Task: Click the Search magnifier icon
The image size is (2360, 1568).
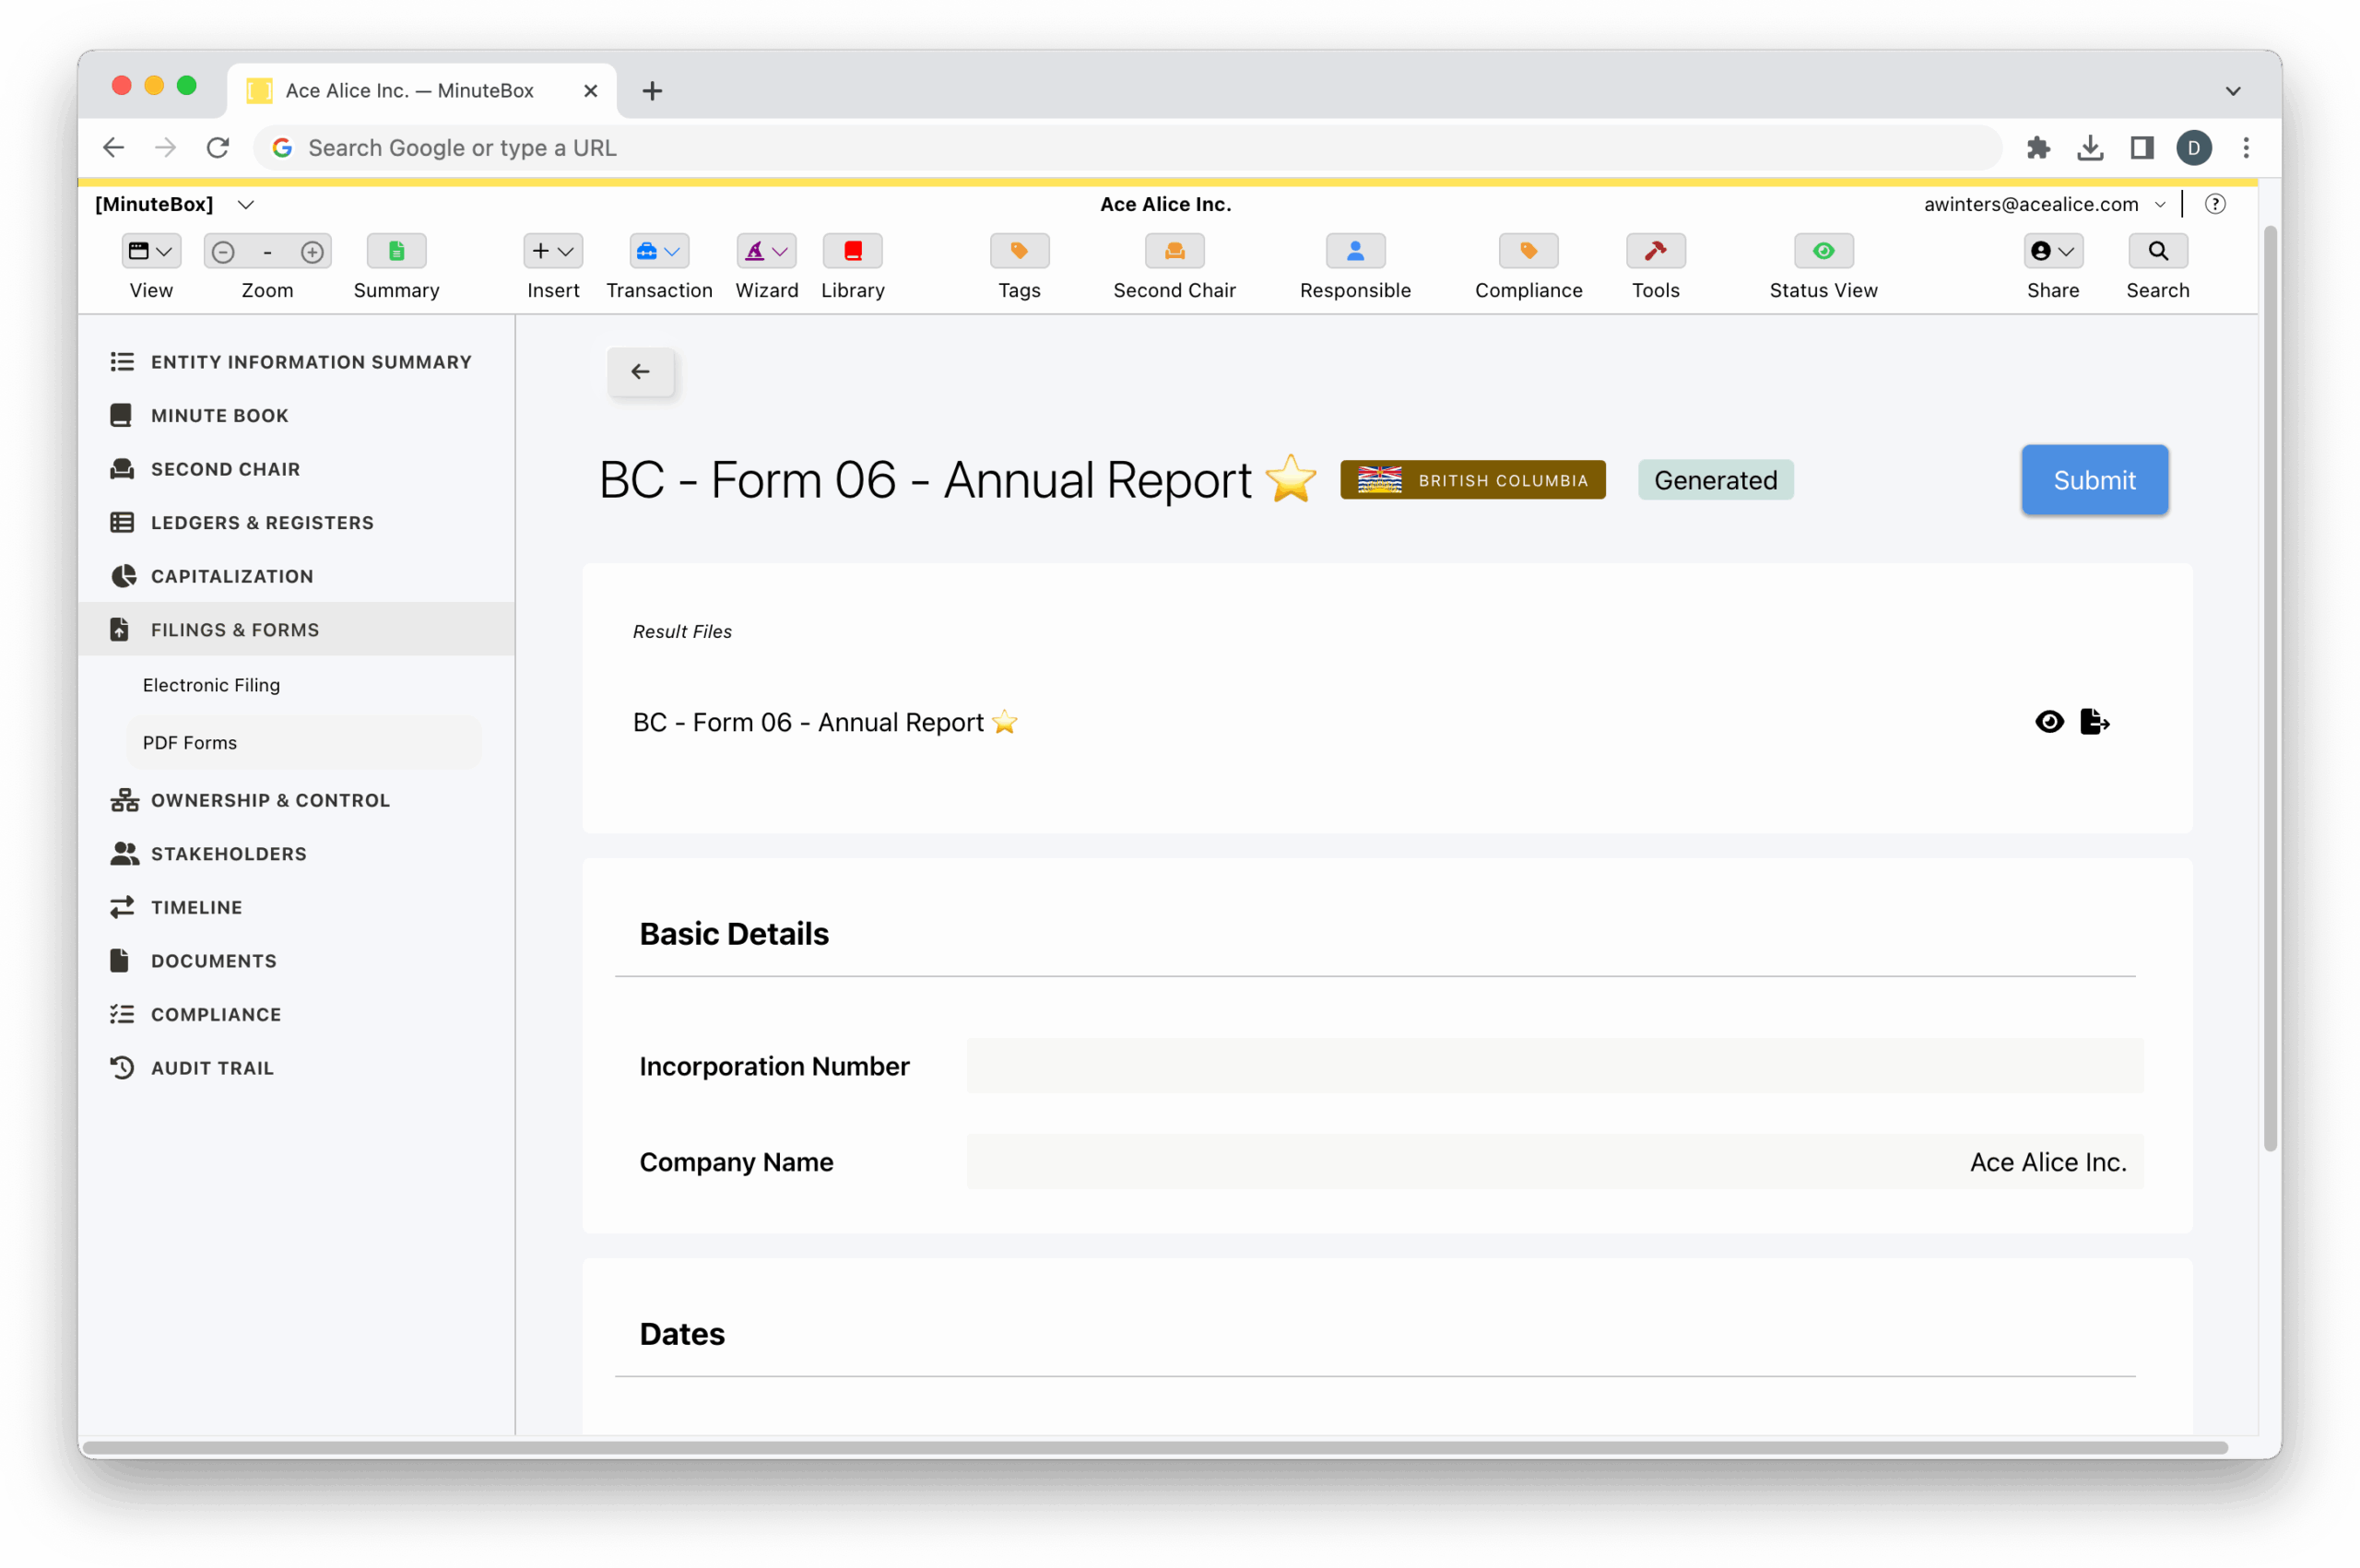Action: pyautogui.click(x=2157, y=251)
